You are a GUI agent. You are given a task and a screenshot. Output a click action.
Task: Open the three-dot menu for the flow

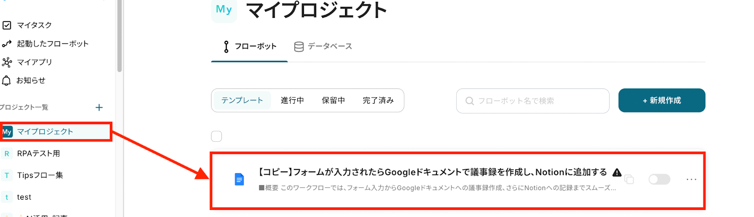point(691,179)
